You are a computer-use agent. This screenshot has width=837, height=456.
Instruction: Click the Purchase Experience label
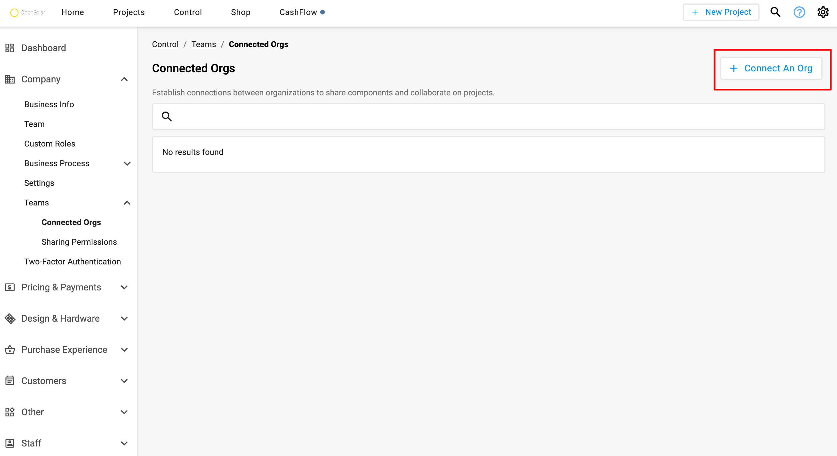pos(64,349)
